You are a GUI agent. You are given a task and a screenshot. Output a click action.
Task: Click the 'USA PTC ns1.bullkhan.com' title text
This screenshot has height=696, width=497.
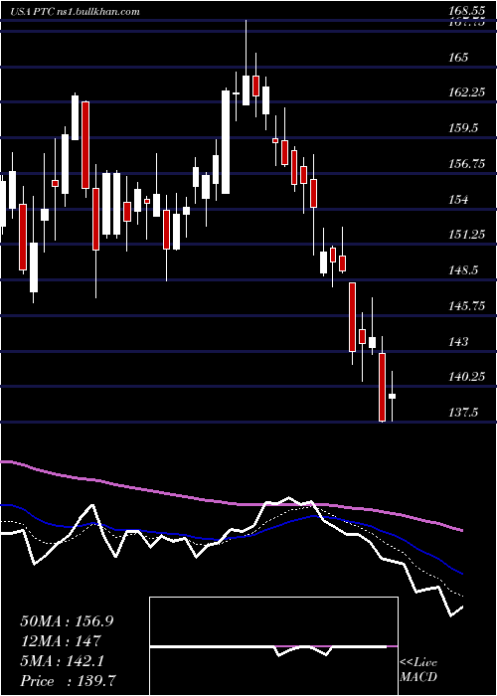click(75, 11)
